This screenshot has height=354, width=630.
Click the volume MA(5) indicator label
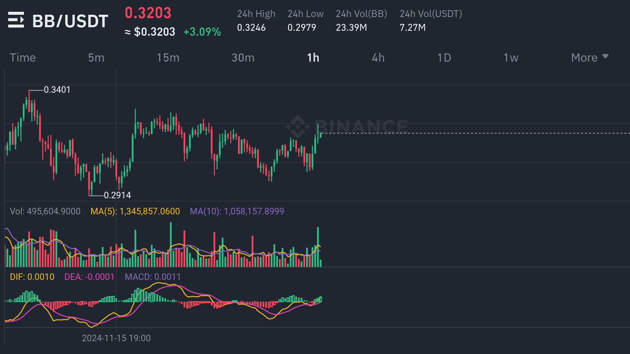click(135, 211)
